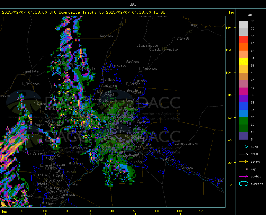Click the 'Zapata' map label
Screen dimensions: 266x215
72,184
